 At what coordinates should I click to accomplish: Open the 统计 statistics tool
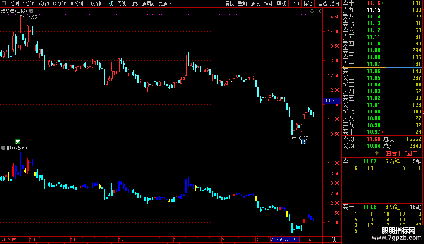tap(268, 3)
